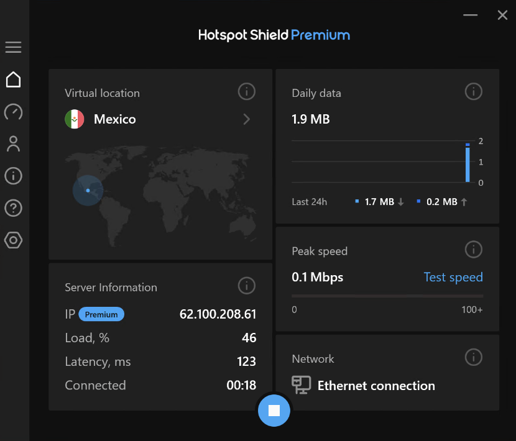Click the Server Information heading

click(x=111, y=288)
